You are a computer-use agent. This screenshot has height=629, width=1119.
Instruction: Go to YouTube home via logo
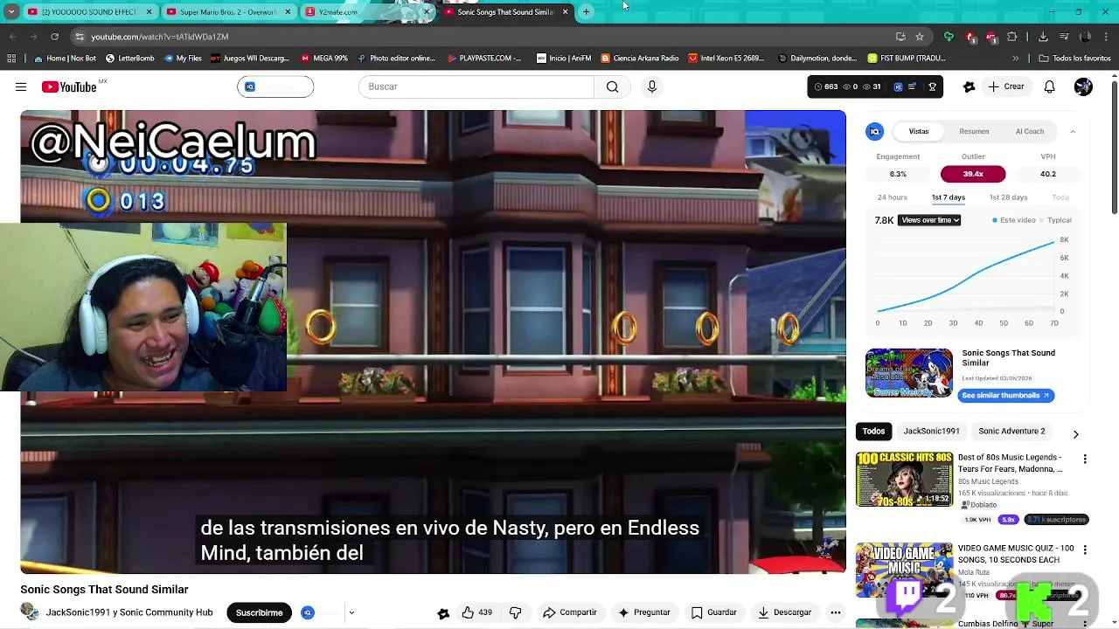pyautogui.click(x=69, y=86)
